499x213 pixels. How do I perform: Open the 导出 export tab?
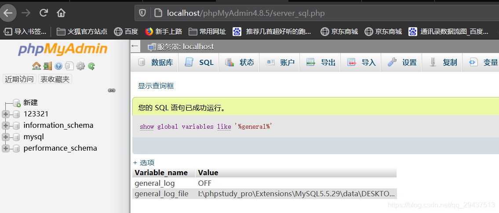321,62
